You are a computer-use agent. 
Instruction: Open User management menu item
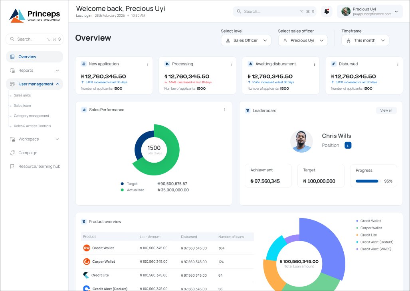point(34,84)
